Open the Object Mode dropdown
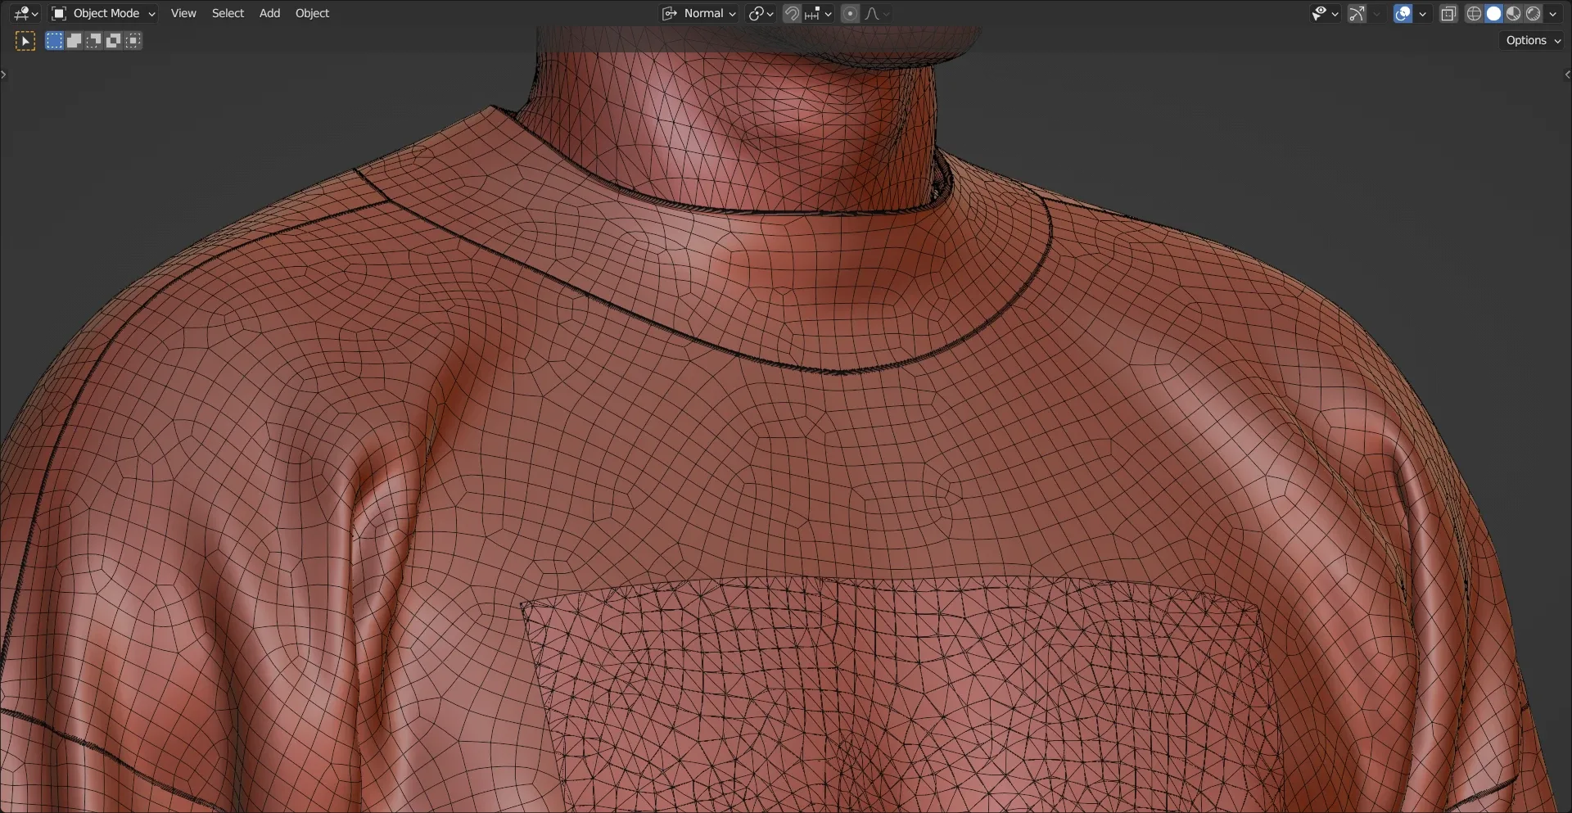The height and width of the screenshot is (813, 1572). (102, 13)
